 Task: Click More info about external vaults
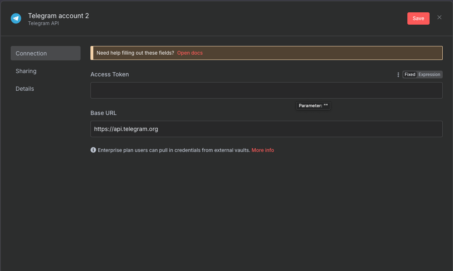point(263,150)
